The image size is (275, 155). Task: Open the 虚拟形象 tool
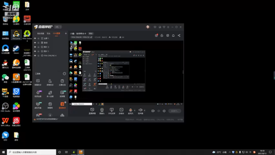coord(38,105)
